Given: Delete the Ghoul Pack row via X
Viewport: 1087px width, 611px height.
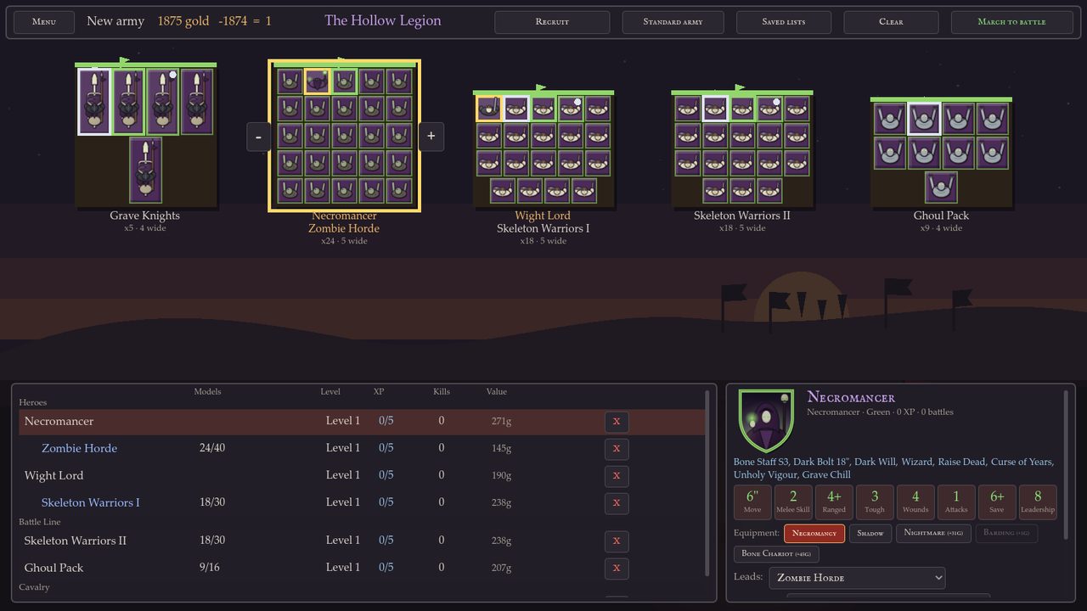Looking at the screenshot, I should 617,569.
